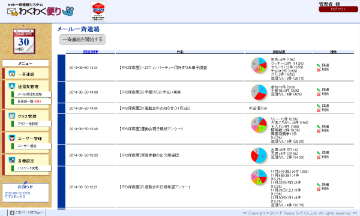360x216 pixels.
Task: Click the 一斉連絡 mail icon in sidebar
Action: click(x=12, y=74)
